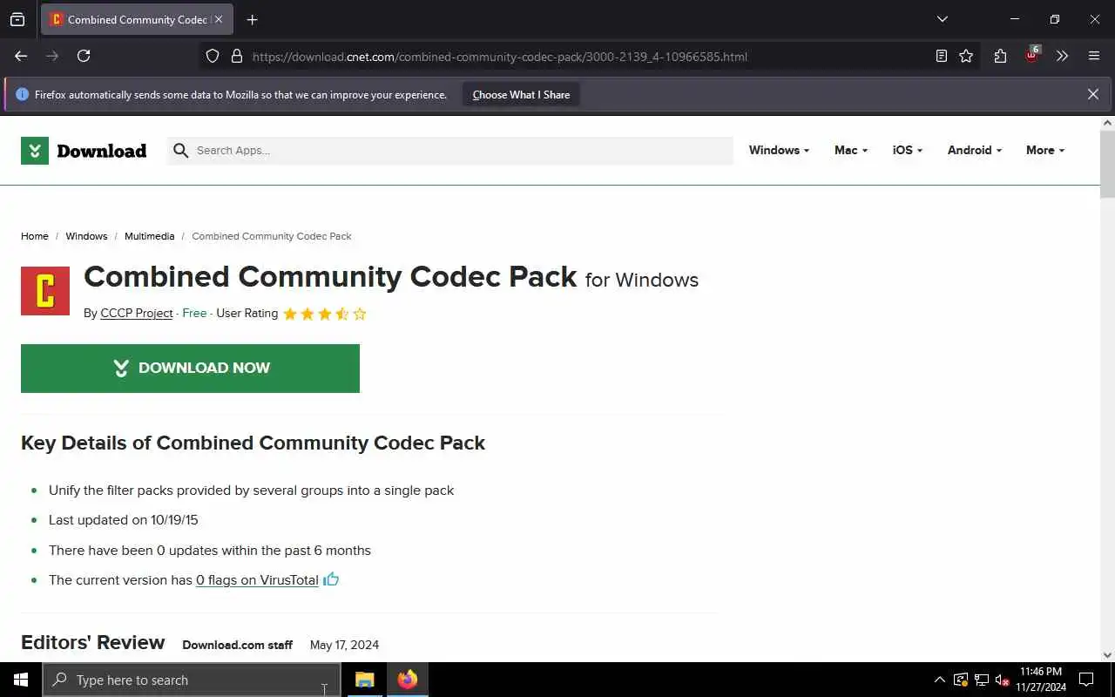This screenshot has width=1115, height=697.
Task: Bookmark this page with star icon
Action: [966, 57]
